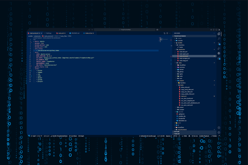Collapse the tasks folder in Explorer
Image resolution: width=248 pixels, height=165 pixels.
click(x=181, y=85)
